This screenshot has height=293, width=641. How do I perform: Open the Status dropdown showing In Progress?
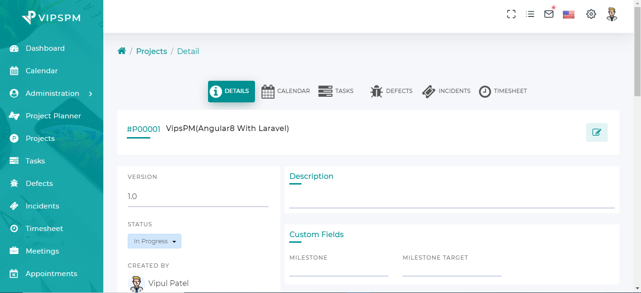(x=154, y=241)
